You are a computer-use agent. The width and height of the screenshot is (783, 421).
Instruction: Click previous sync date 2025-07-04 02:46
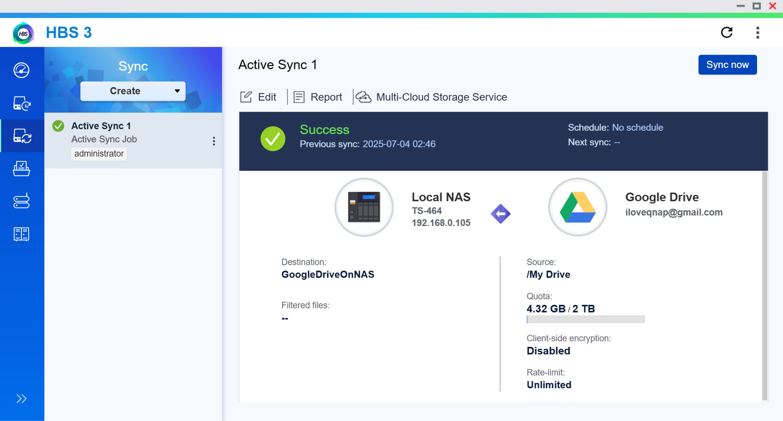tap(399, 144)
